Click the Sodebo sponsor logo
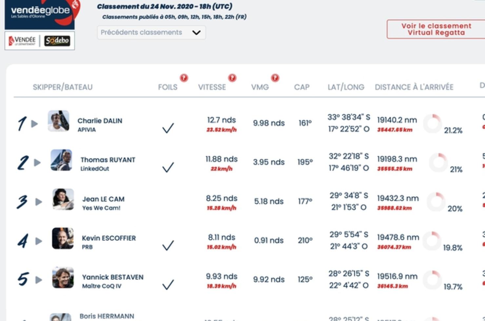The width and height of the screenshot is (485, 321). (x=57, y=41)
